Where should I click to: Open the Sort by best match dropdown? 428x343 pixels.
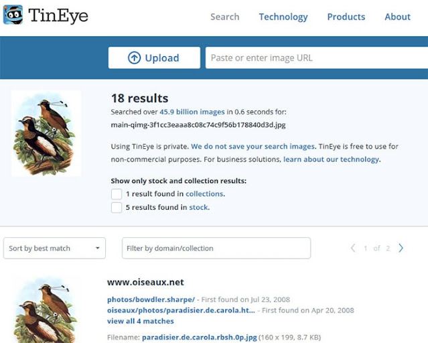54,248
